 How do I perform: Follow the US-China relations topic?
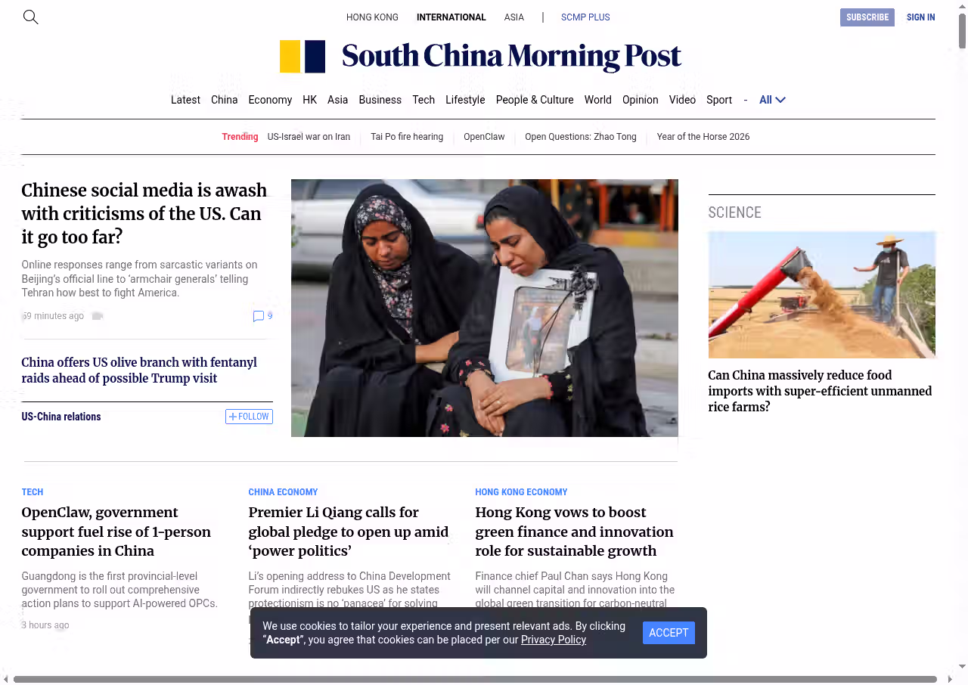249,417
